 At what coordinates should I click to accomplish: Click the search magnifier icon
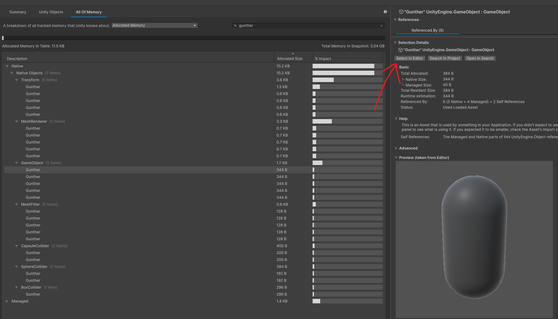coord(236,25)
